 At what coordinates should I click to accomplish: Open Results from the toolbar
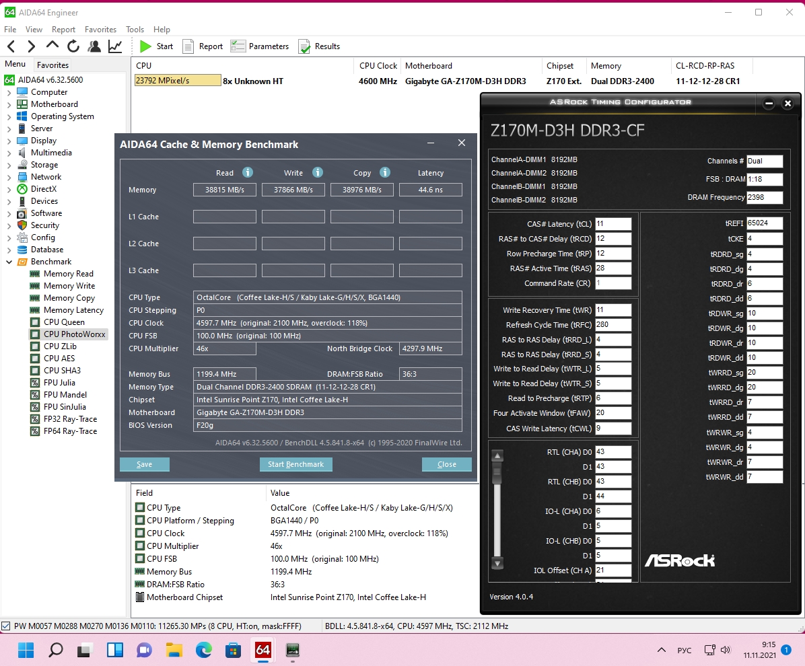pyautogui.click(x=319, y=46)
